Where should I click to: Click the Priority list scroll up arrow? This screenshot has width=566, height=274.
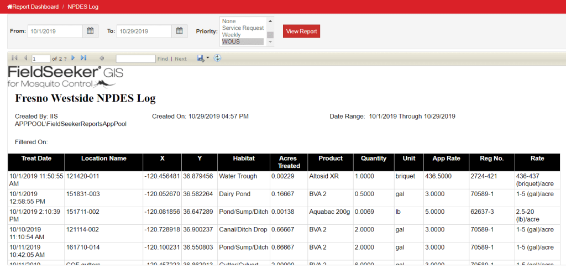coord(270,21)
